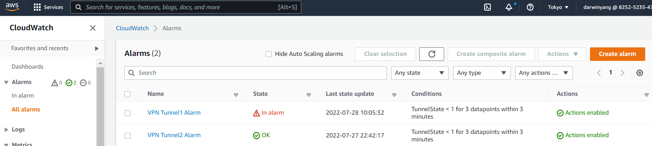Viewport: 652px width, 146px height.
Task: Filter sidebar by in-alarm count icon
Action: tap(56, 83)
